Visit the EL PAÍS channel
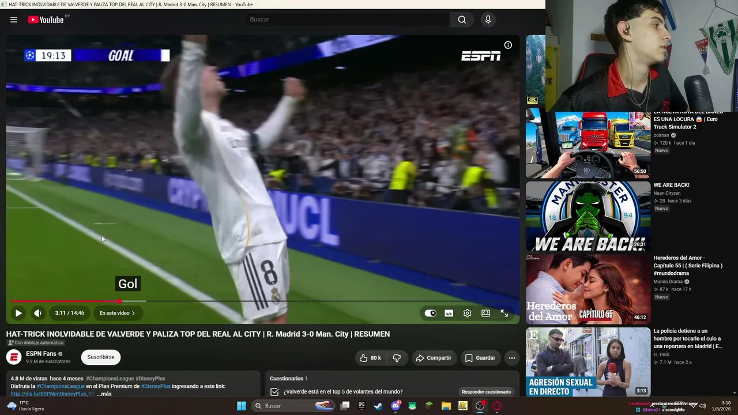The height and width of the screenshot is (415, 738). (x=661, y=354)
